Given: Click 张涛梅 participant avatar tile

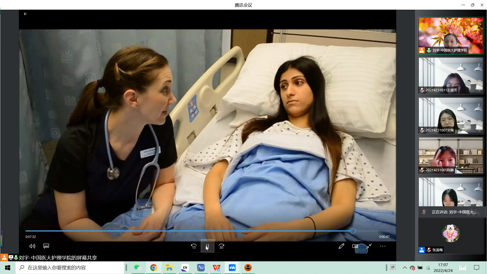Looking at the screenshot, I should pyautogui.click(x=451, y=233).
